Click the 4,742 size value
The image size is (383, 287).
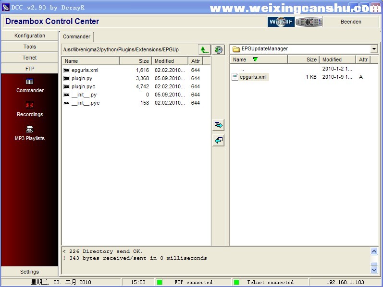pyautogui.click(x=142, y=87)
